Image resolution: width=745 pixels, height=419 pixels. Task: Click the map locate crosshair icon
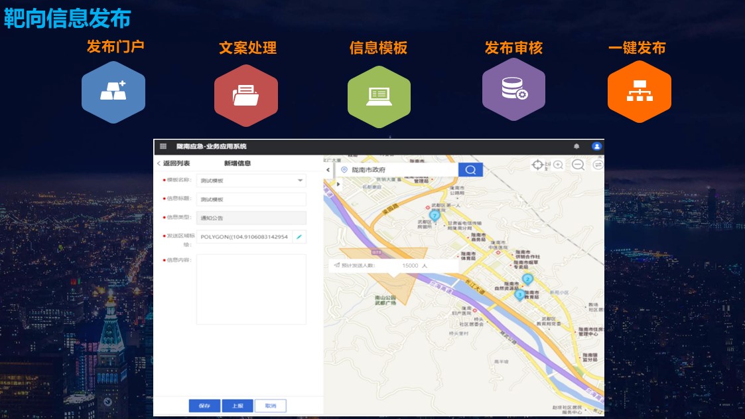pyautogui.click(x=537, y=165)
